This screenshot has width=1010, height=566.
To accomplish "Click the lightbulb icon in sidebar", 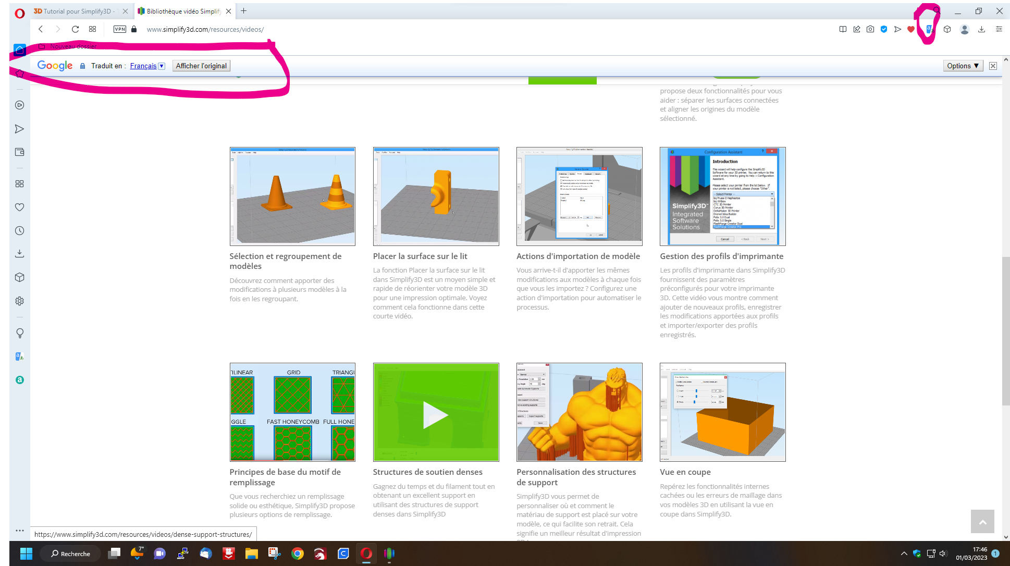I will click(x=19, y=333).
